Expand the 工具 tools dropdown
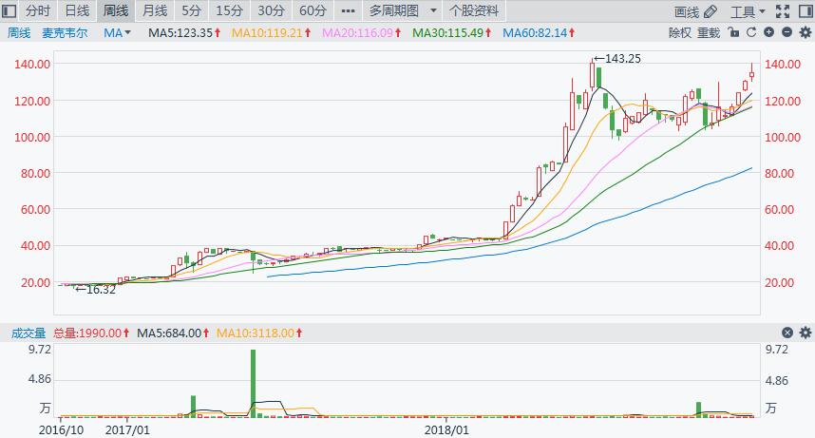 click(x=748, y=11)
